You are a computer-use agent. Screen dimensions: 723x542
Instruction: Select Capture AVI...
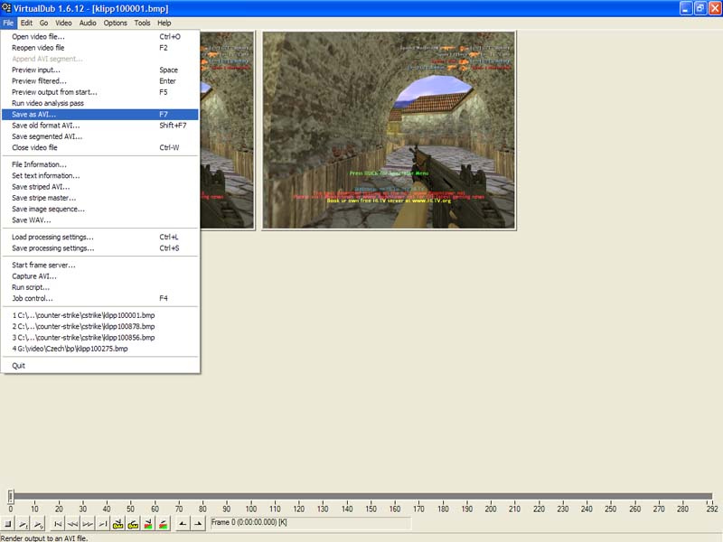pos(100,276)
